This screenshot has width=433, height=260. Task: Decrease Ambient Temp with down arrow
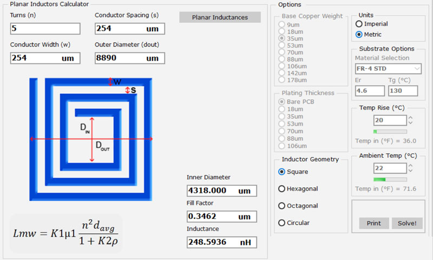(410, 171)
